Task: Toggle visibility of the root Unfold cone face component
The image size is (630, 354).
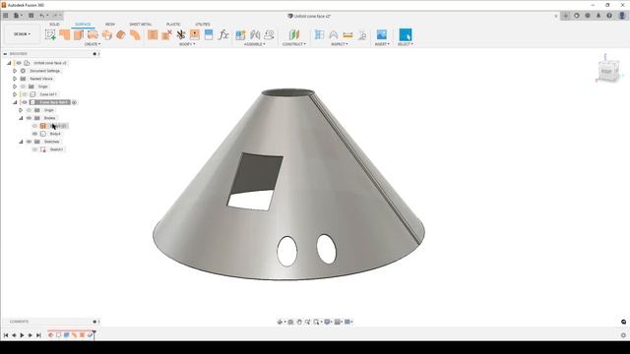Action: click(19, 63)
